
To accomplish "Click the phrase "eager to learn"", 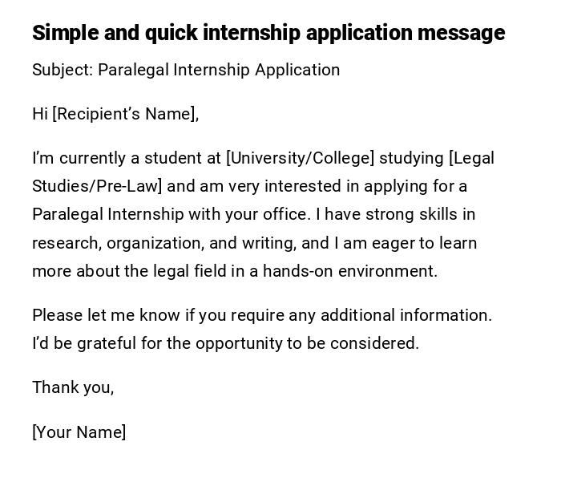I will pyautogui.click(x=422, y=243).
